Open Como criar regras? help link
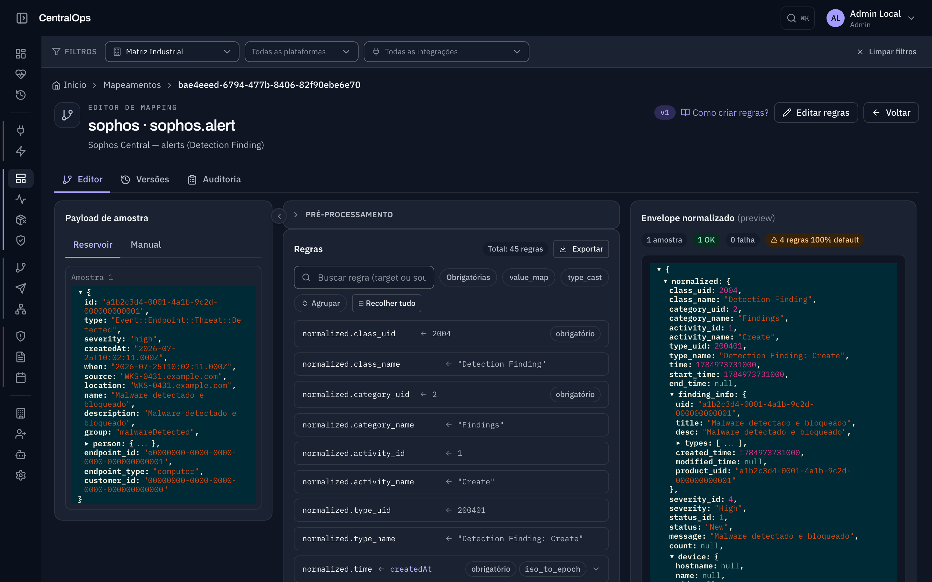 (x=725, y=113)
